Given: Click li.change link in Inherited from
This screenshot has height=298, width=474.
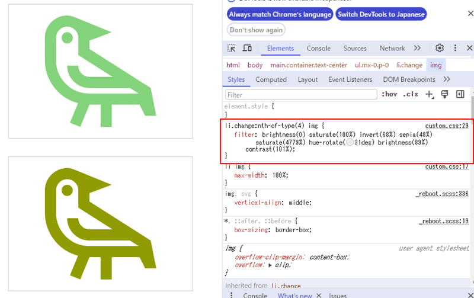Looking at the screenshot, I should point(286,286).
